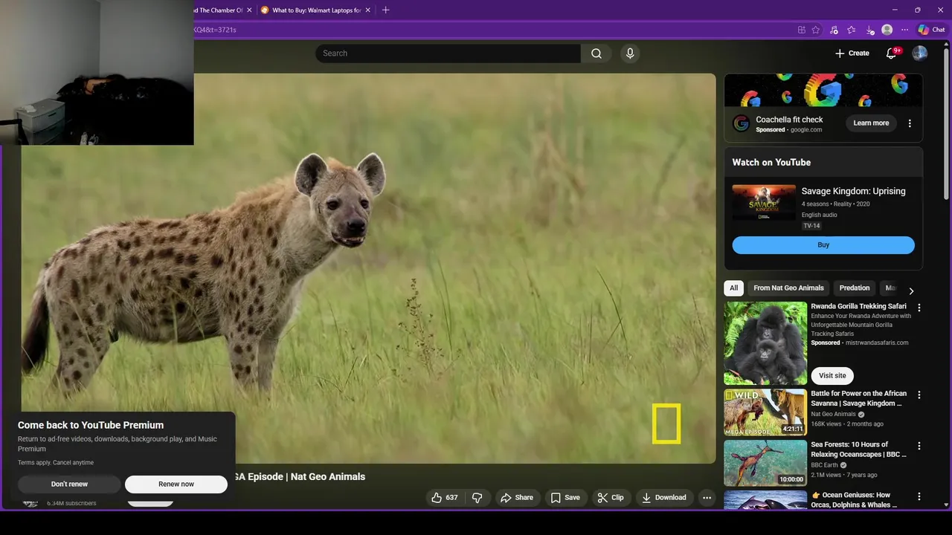This screenshot has width=952, height=535.
Task: Open more actions for the video
Action: coord(707,498)
